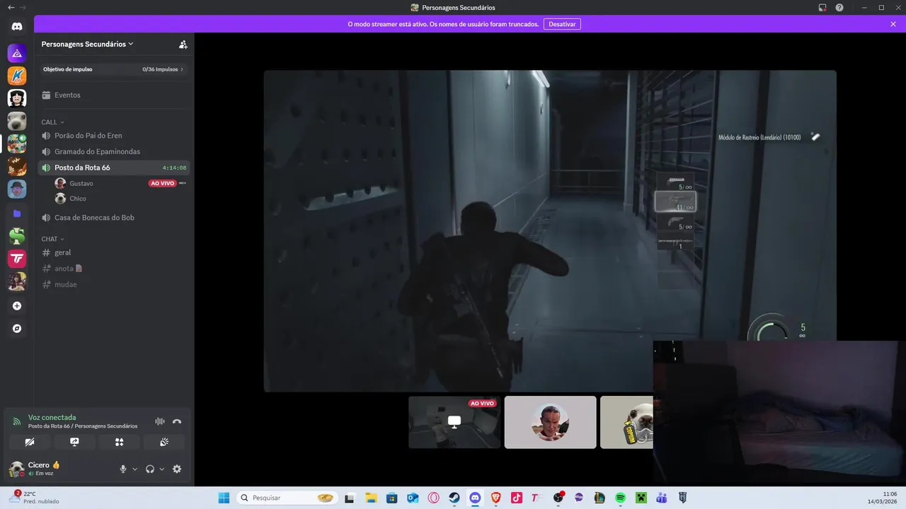Open Personagens Secundários server menu

88,44
